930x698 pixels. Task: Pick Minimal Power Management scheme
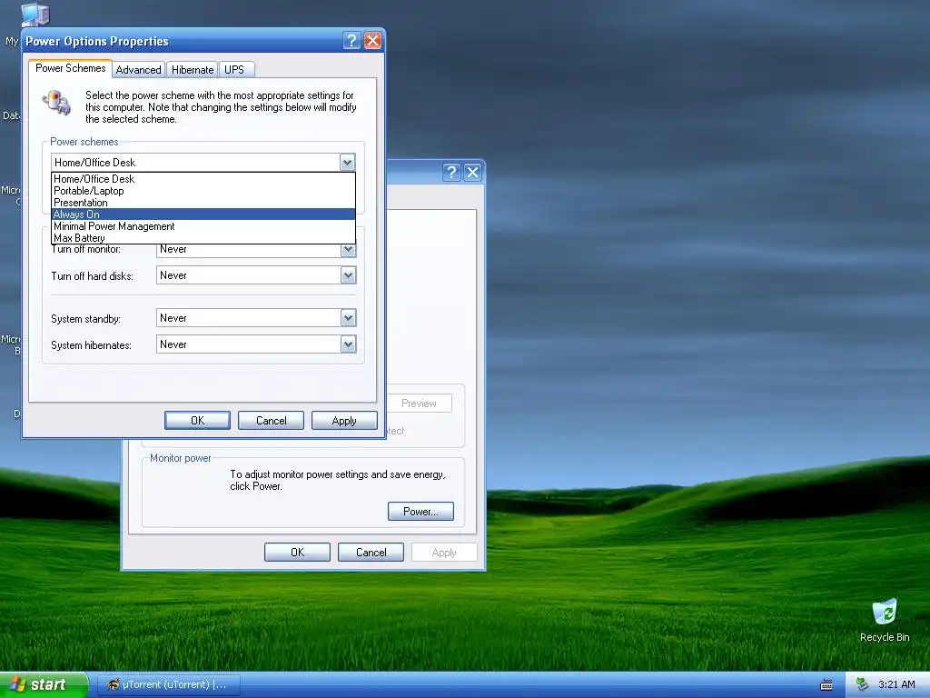(203, 226)
